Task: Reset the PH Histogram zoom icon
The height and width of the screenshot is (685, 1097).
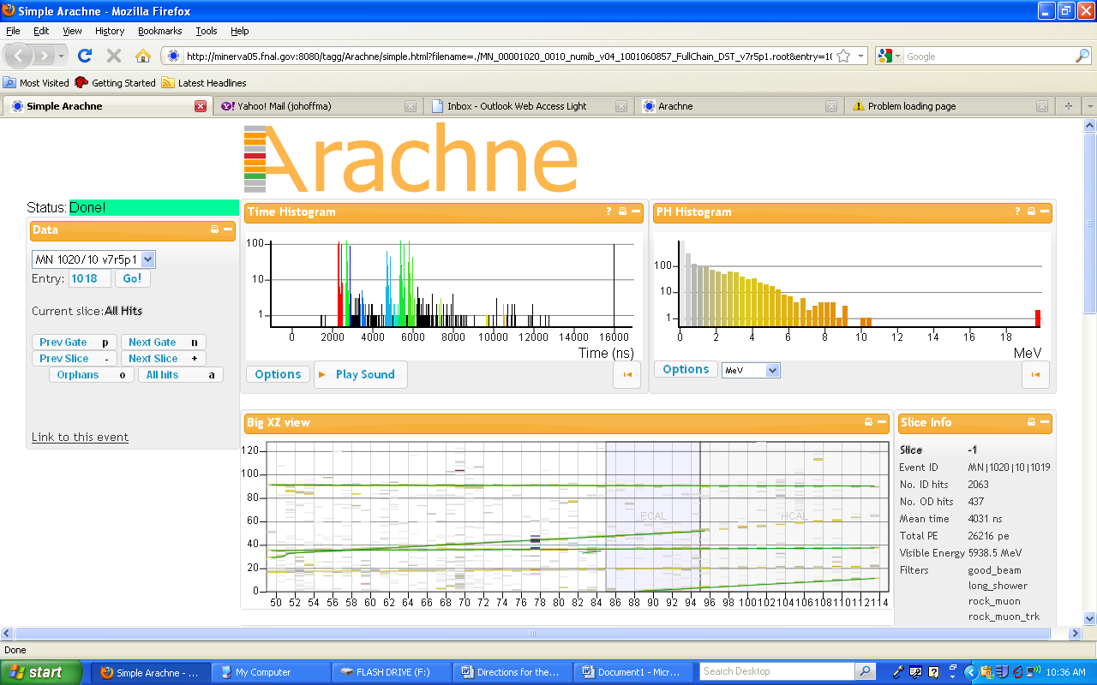Action: click(x=1035, y=374)
